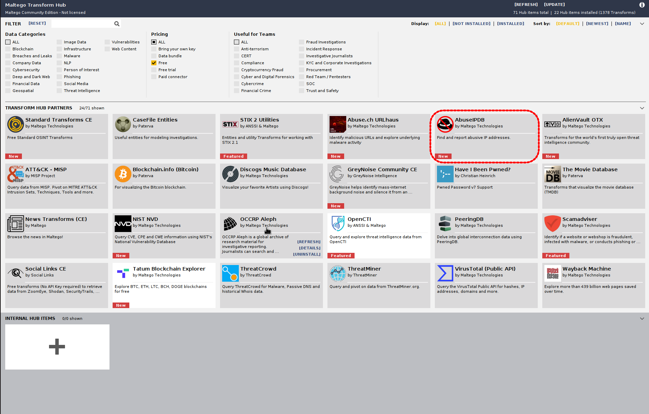649x414 pixels.
Task: Click The Movie Database icon
Action: click(x=553, y=174)
